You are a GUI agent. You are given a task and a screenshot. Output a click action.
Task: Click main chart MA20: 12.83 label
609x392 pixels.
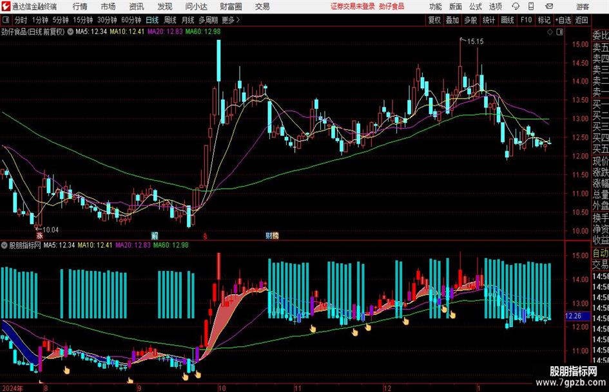[165, 32]
